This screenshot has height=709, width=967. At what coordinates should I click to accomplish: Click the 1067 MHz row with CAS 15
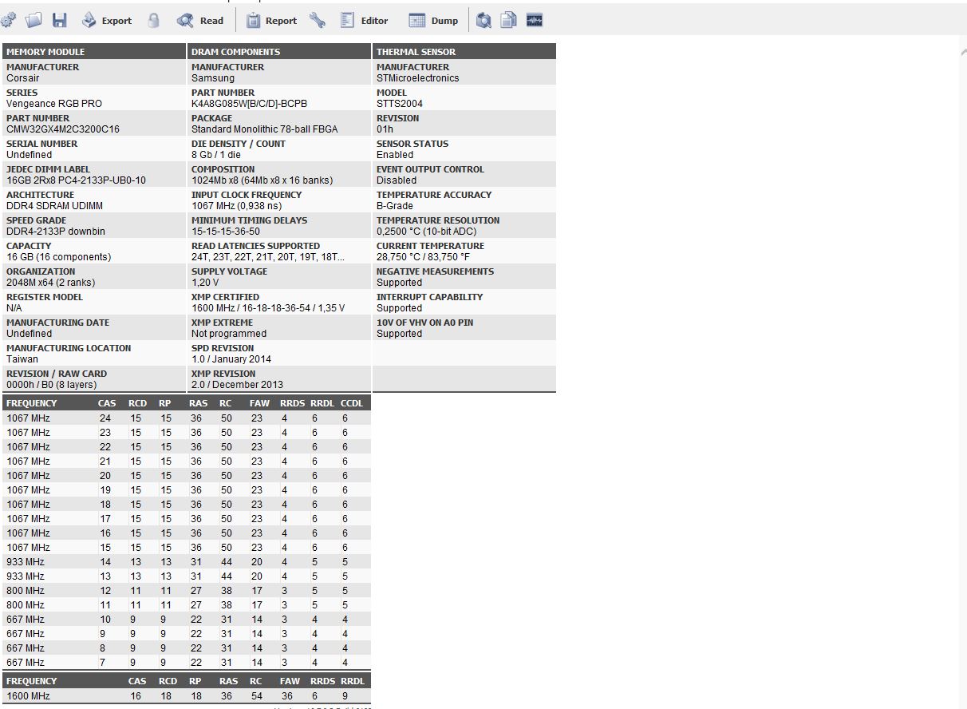187,548
